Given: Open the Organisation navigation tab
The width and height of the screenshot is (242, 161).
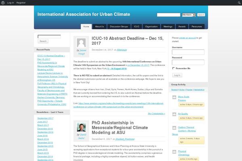Looking at the screenshot, I should click(x=151, y=27).
